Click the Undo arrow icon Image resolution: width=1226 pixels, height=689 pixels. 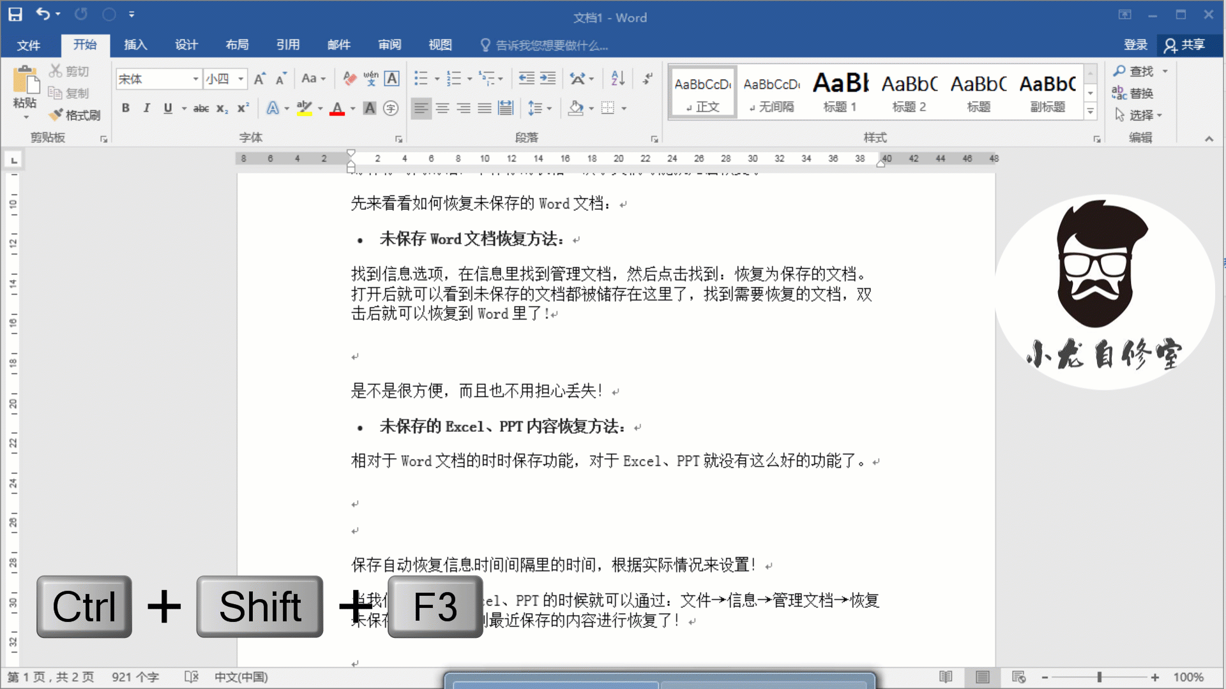pos(43,13)
